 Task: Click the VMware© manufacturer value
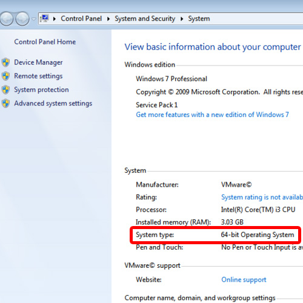236,185
